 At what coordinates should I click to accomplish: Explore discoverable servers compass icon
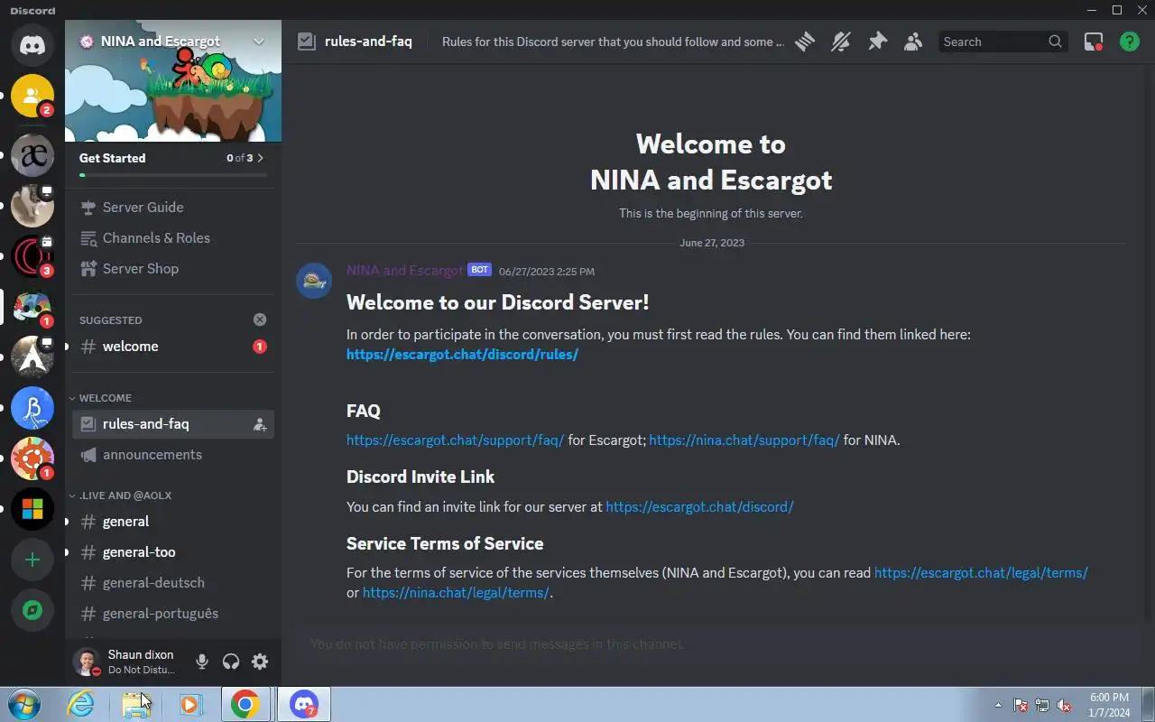tap(32, 611)
